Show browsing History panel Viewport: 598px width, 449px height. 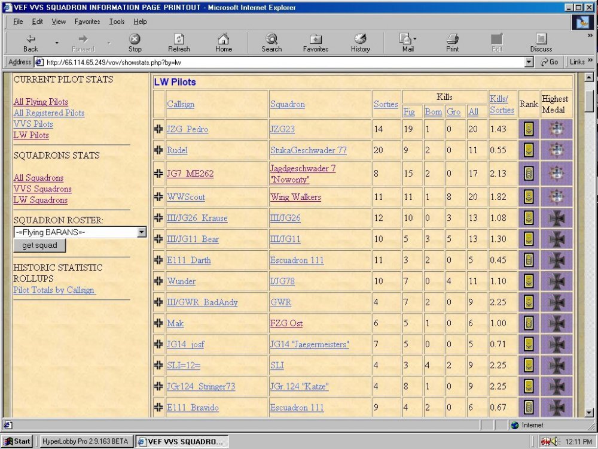coord(360,43)
